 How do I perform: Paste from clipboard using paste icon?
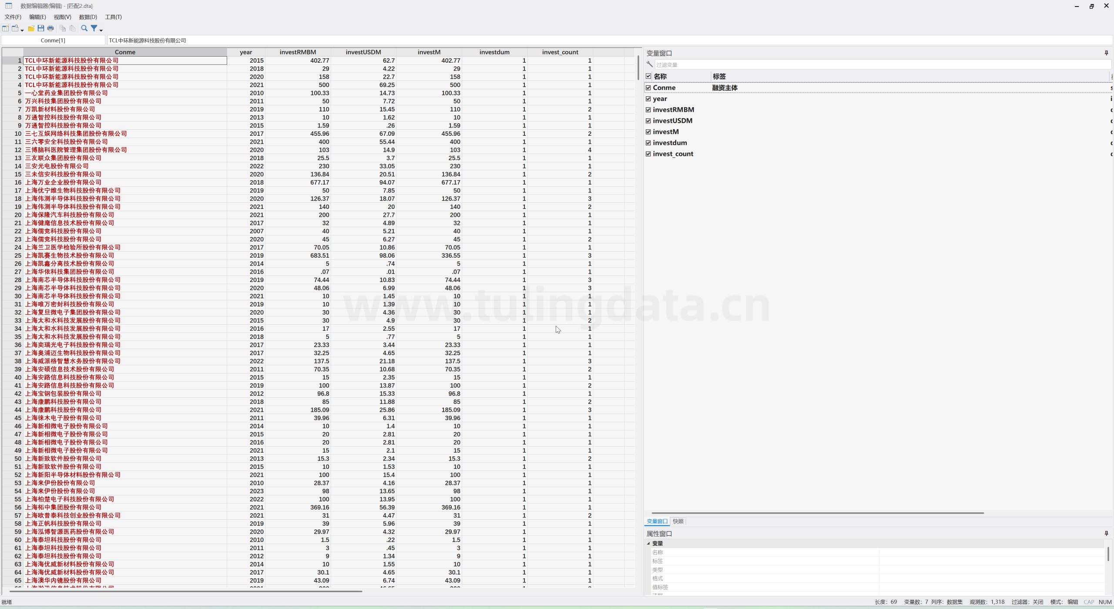[73, 28]
